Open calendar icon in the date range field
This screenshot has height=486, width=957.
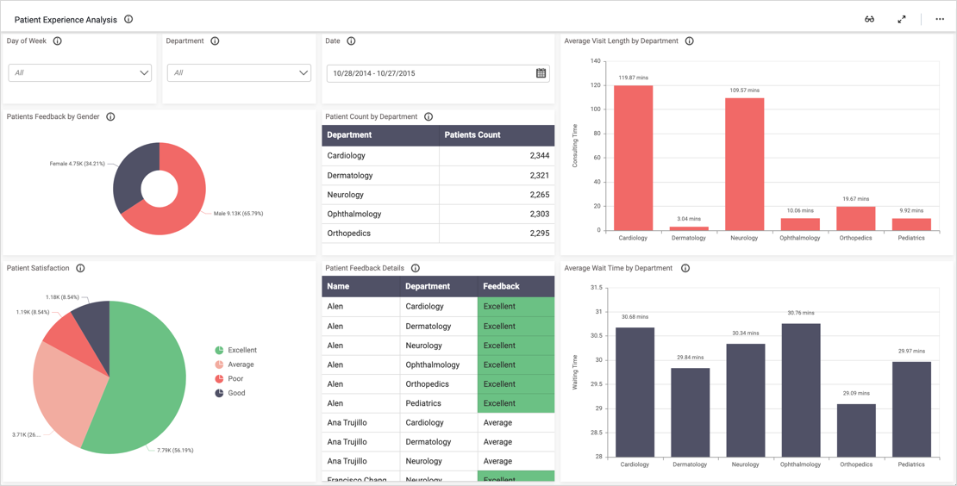(x=541, y=73)
